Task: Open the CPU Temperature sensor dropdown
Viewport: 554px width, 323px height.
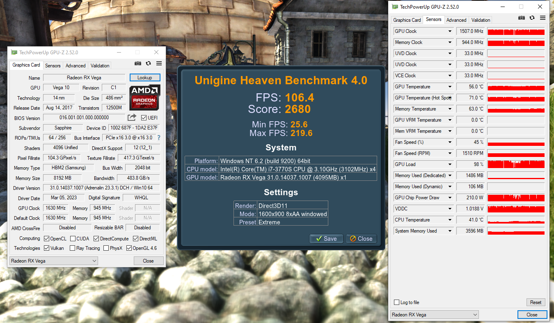Action: pyautogui.click(x=450, y=220)
